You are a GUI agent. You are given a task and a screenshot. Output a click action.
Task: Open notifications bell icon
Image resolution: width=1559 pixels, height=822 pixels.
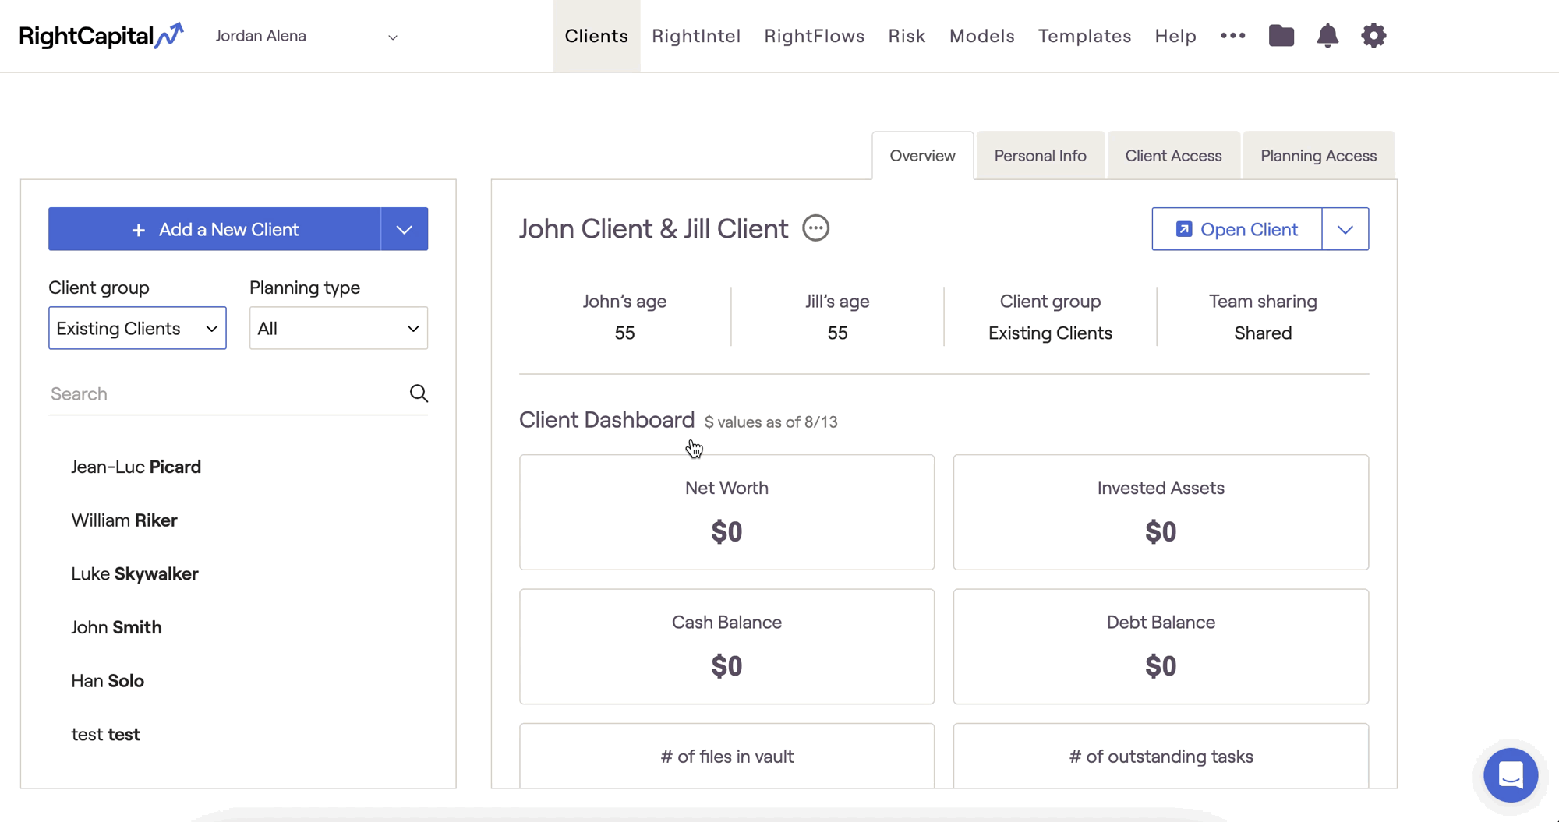1327,36
